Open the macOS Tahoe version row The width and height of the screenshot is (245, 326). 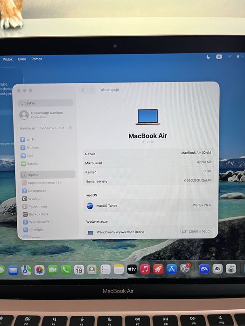pos(148,205)
